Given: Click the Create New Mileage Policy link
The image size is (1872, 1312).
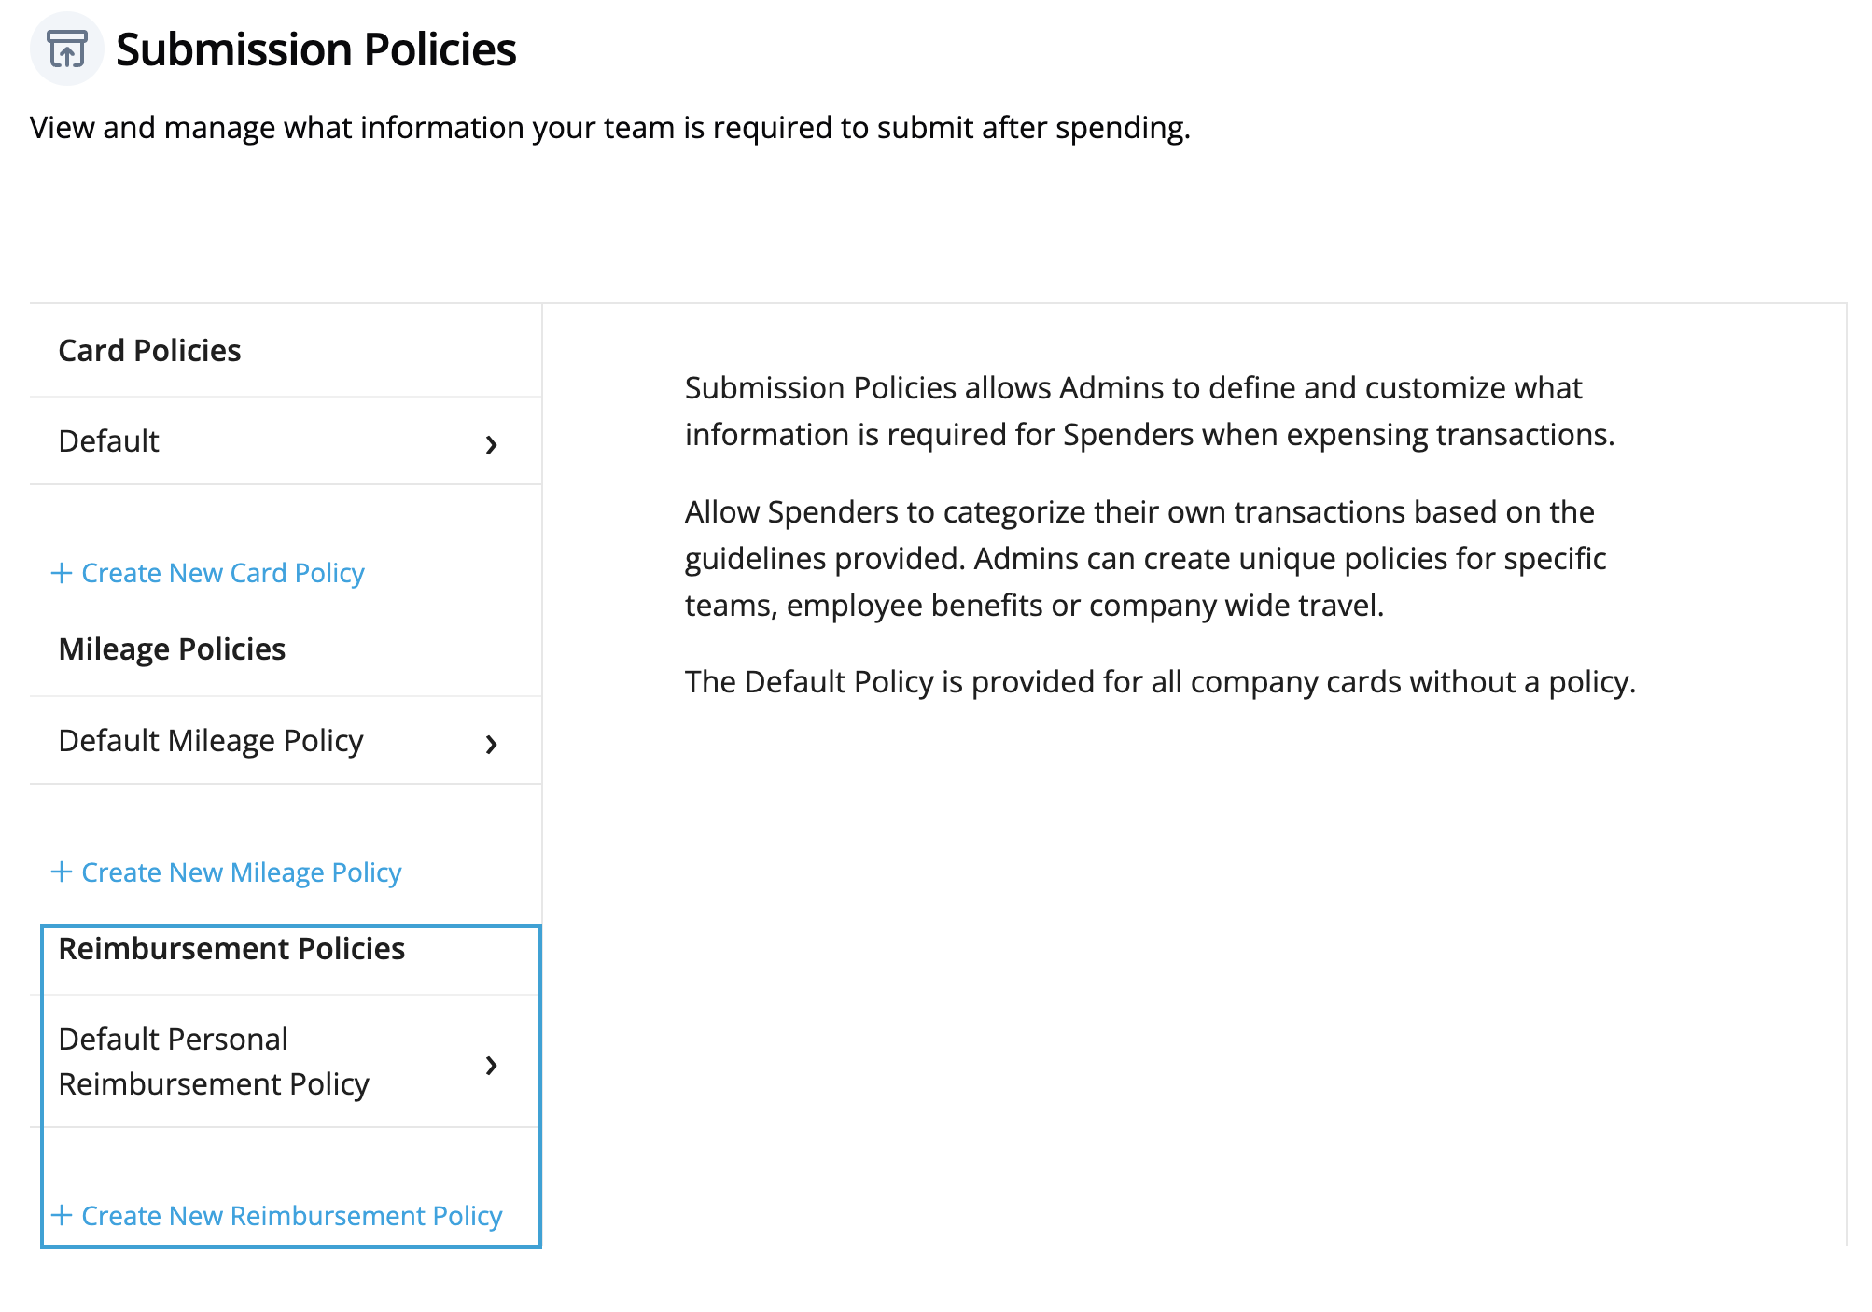Looking at the screenshot, I should [x=241, y=872].
